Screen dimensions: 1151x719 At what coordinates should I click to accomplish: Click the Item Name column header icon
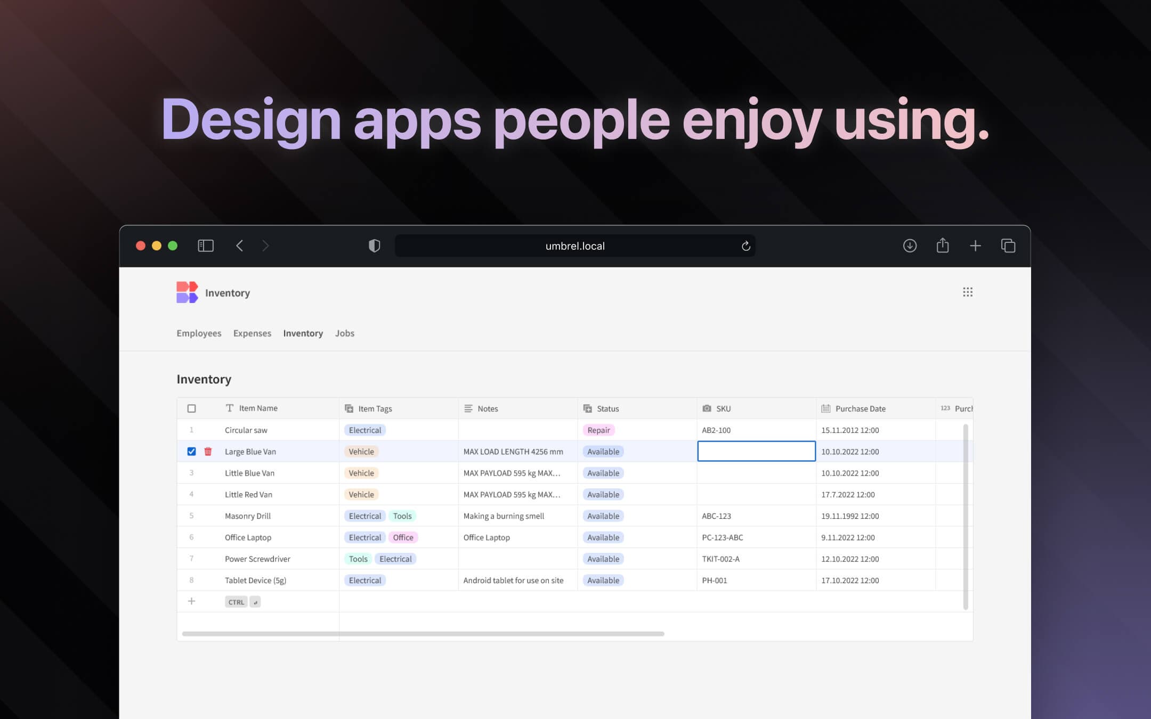[x=230, y=408]
